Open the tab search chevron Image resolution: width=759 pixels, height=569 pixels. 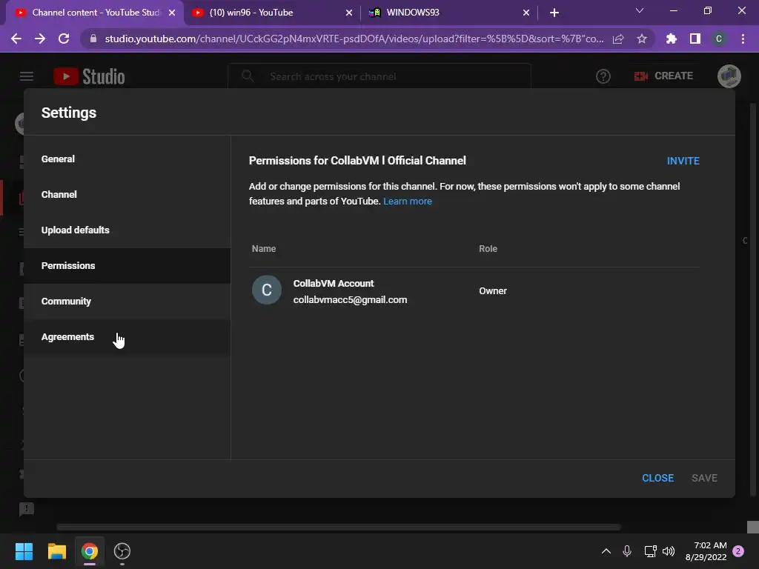640,10
